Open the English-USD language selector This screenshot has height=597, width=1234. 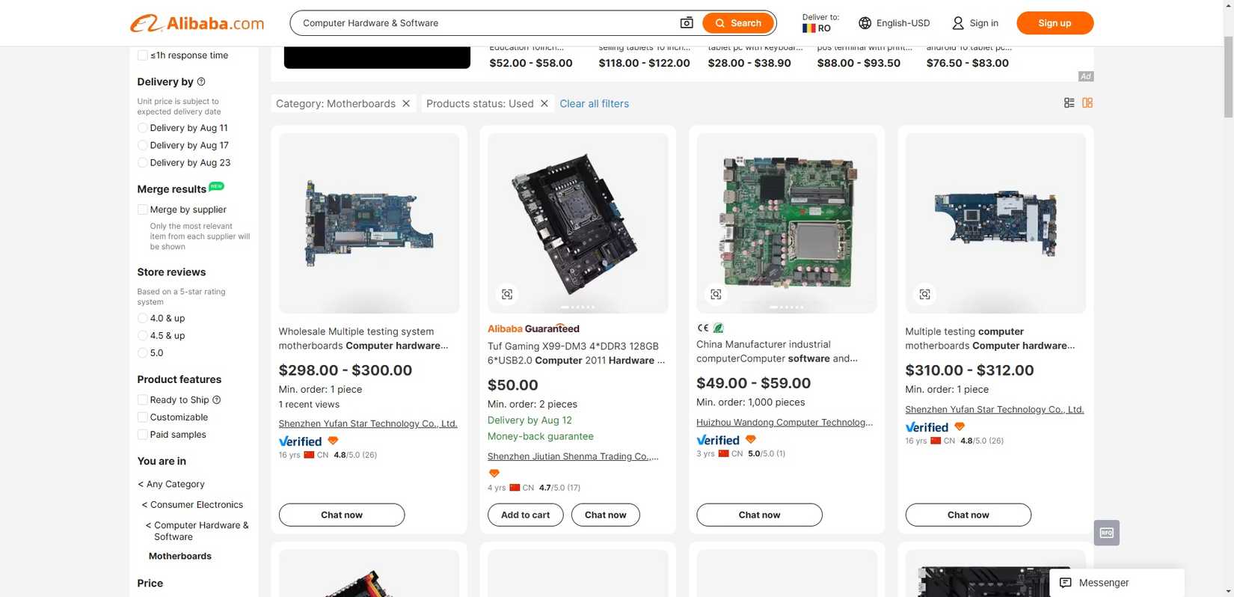click(x=894, y=23)
